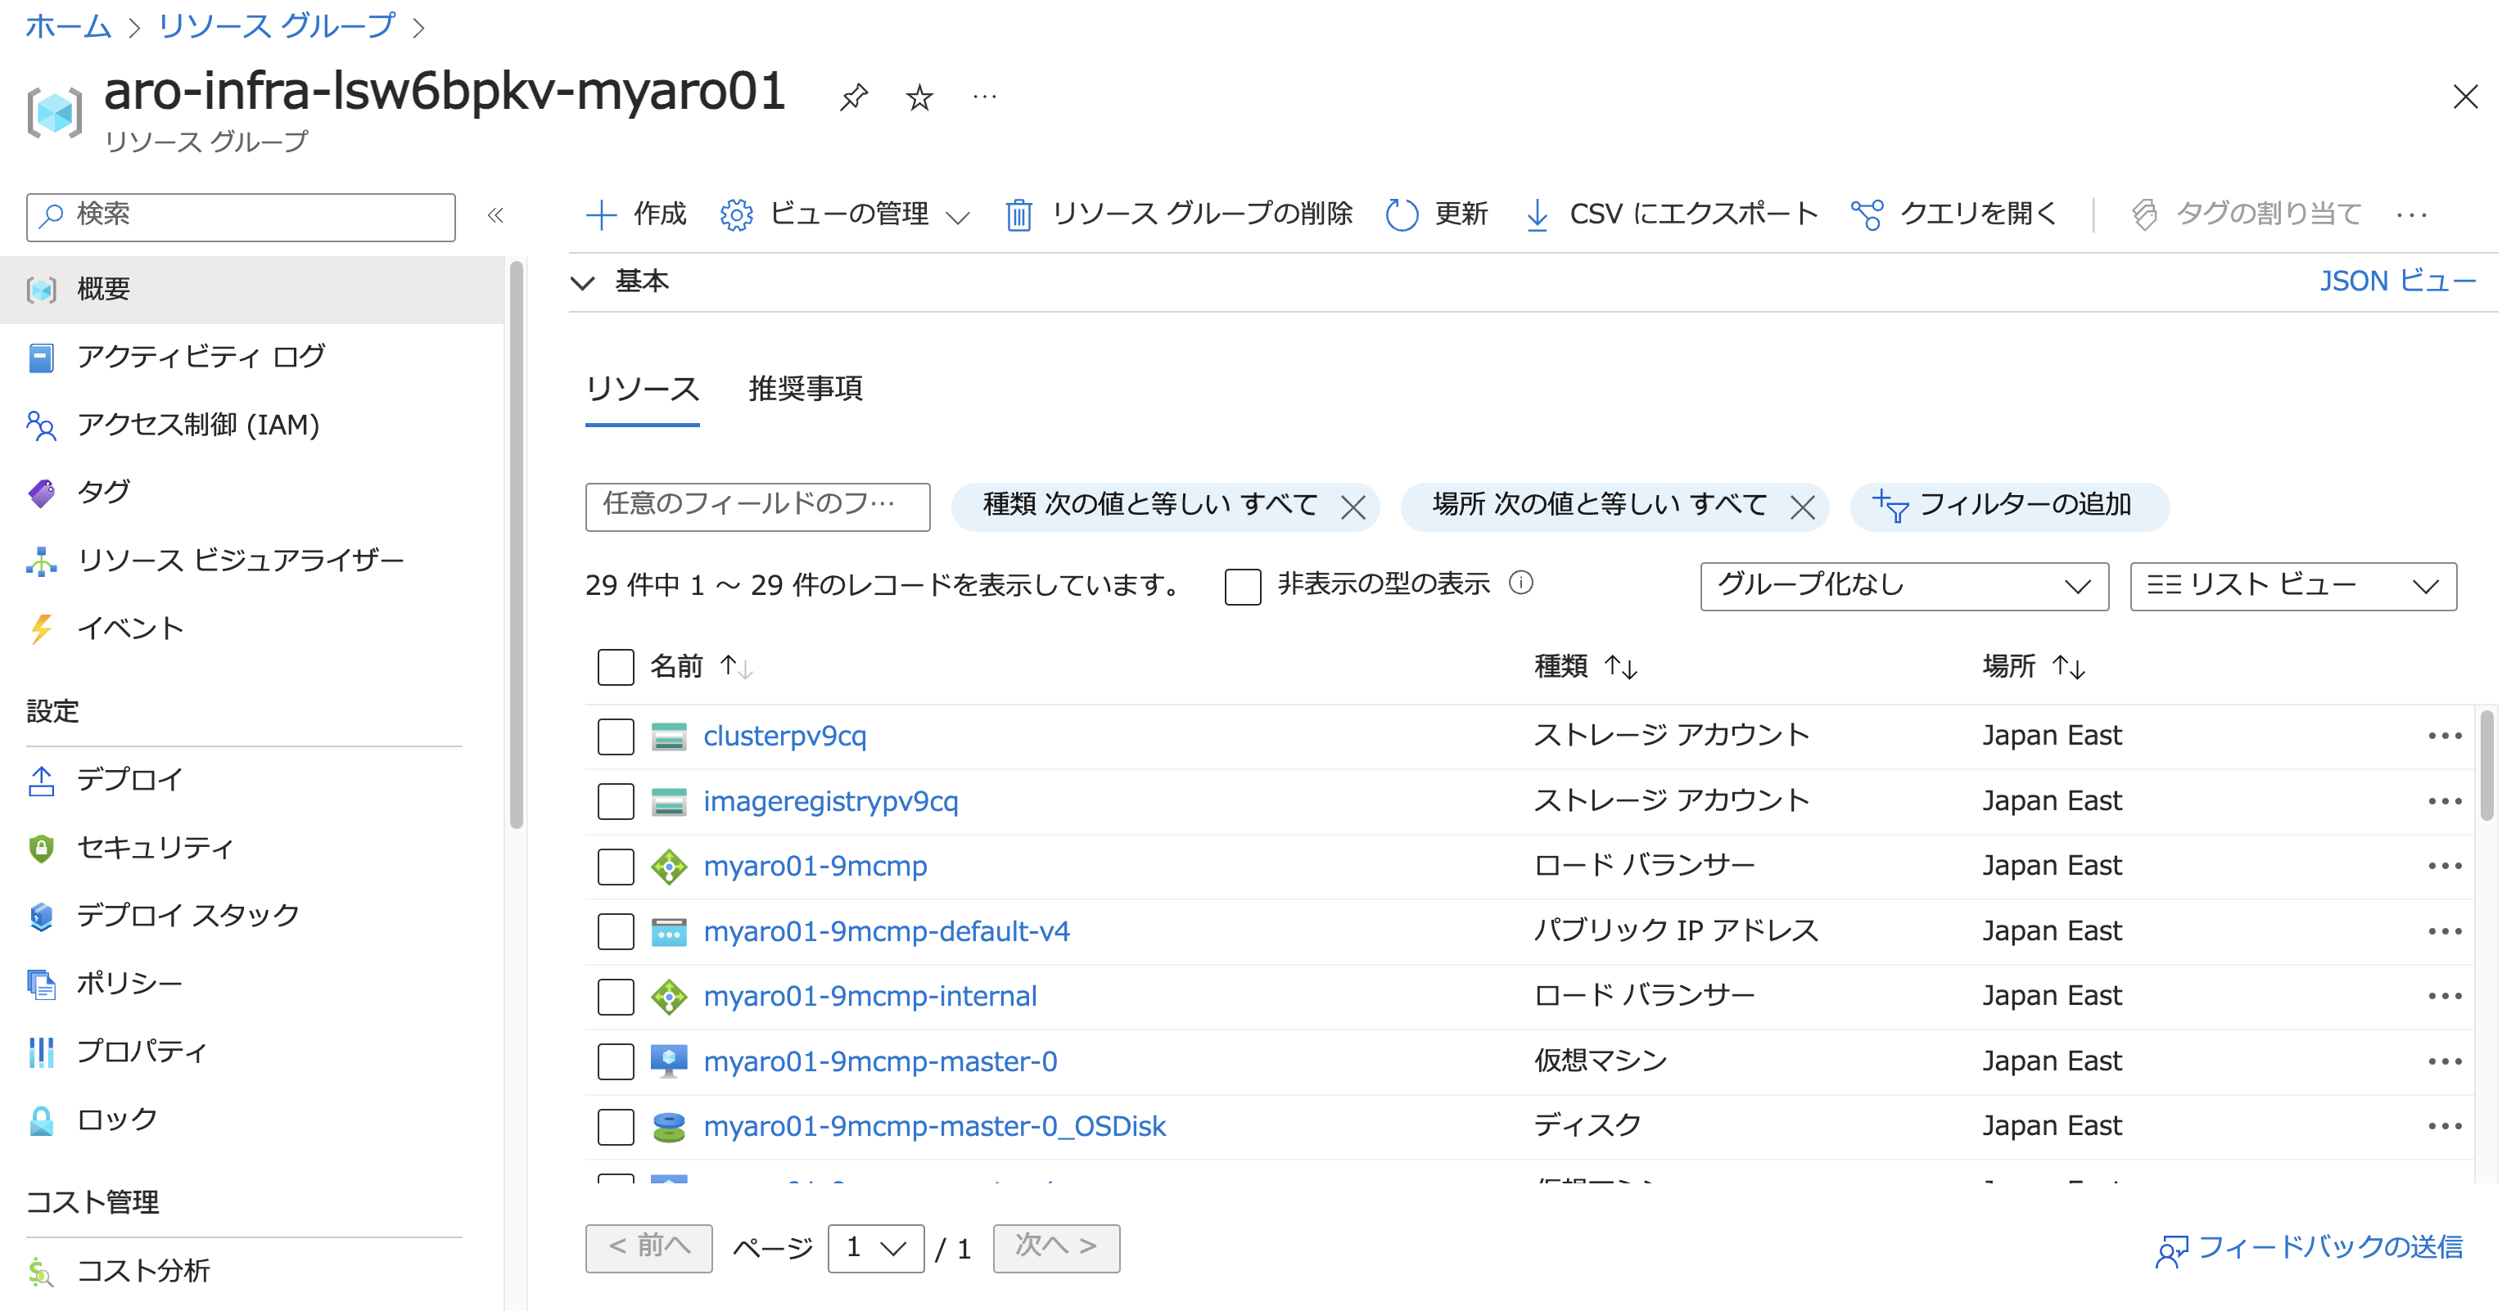Check the myaro01-9mcmp-master-0 row checkbox

(616, 1061)
